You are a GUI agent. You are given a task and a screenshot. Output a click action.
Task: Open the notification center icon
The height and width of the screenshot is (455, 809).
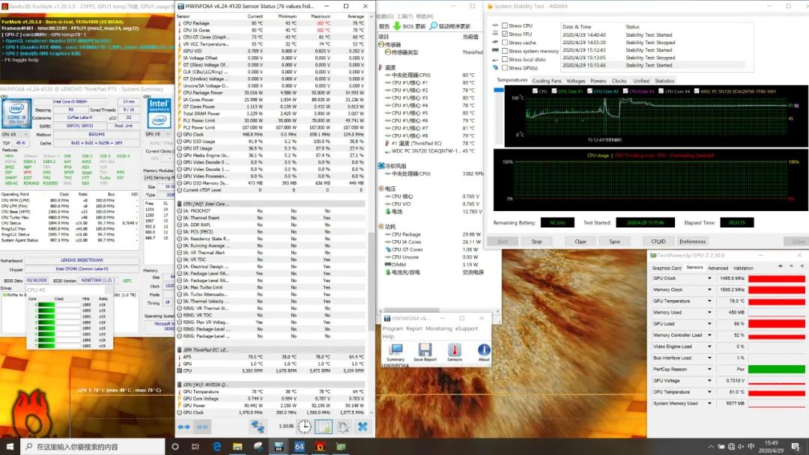point(796,446)
